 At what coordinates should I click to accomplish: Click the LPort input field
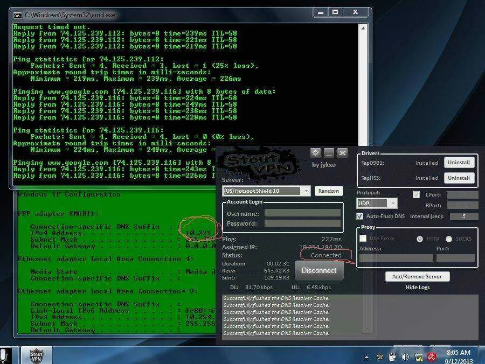point(462,195)
